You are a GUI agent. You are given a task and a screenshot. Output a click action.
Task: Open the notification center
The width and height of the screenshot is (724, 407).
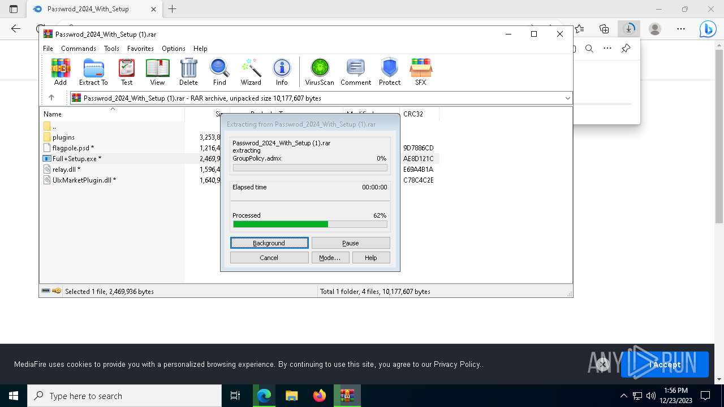coord(705,396)
